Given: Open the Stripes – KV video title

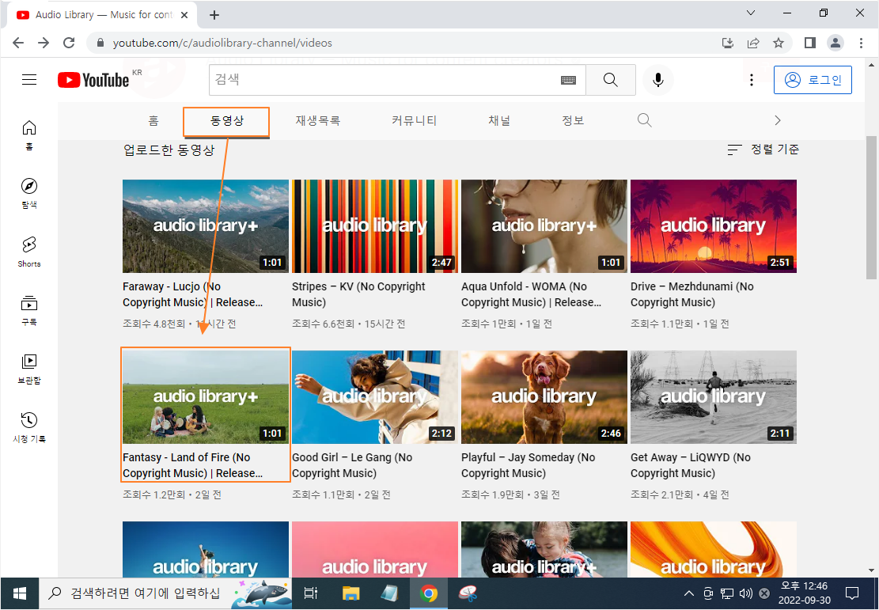Looking at the screenshot, I should [358, 294].
